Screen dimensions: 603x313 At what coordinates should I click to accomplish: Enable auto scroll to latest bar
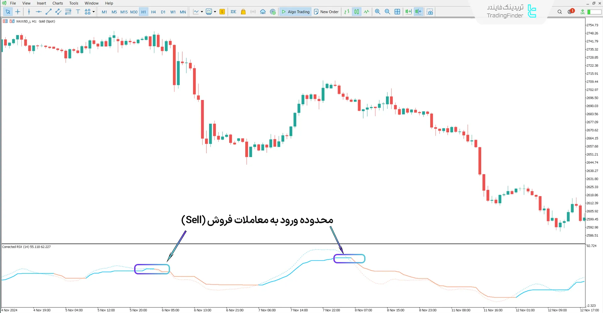[408, 12]
